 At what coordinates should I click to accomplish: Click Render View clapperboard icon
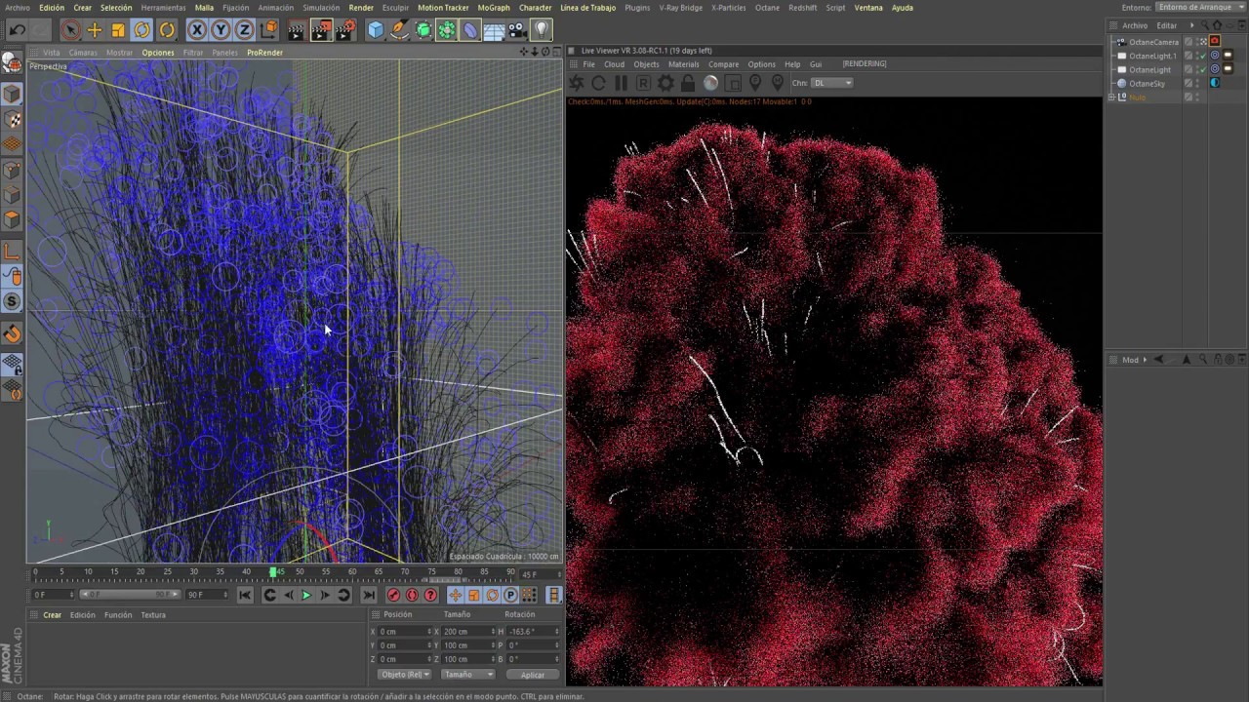tap(296, 30)
